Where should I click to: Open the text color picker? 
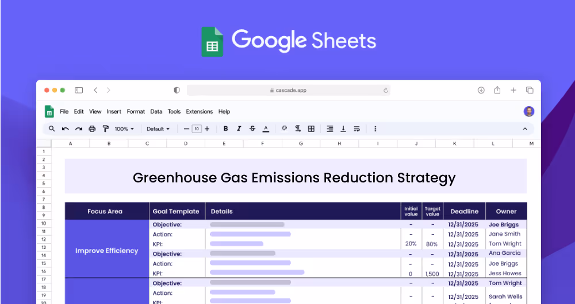[x=266, y=129]
